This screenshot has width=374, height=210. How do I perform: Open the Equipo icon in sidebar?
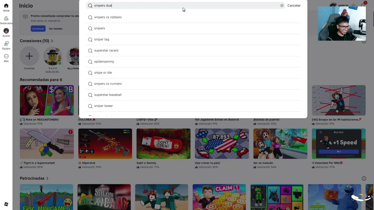pyautogui.click(x=6, y=43)
